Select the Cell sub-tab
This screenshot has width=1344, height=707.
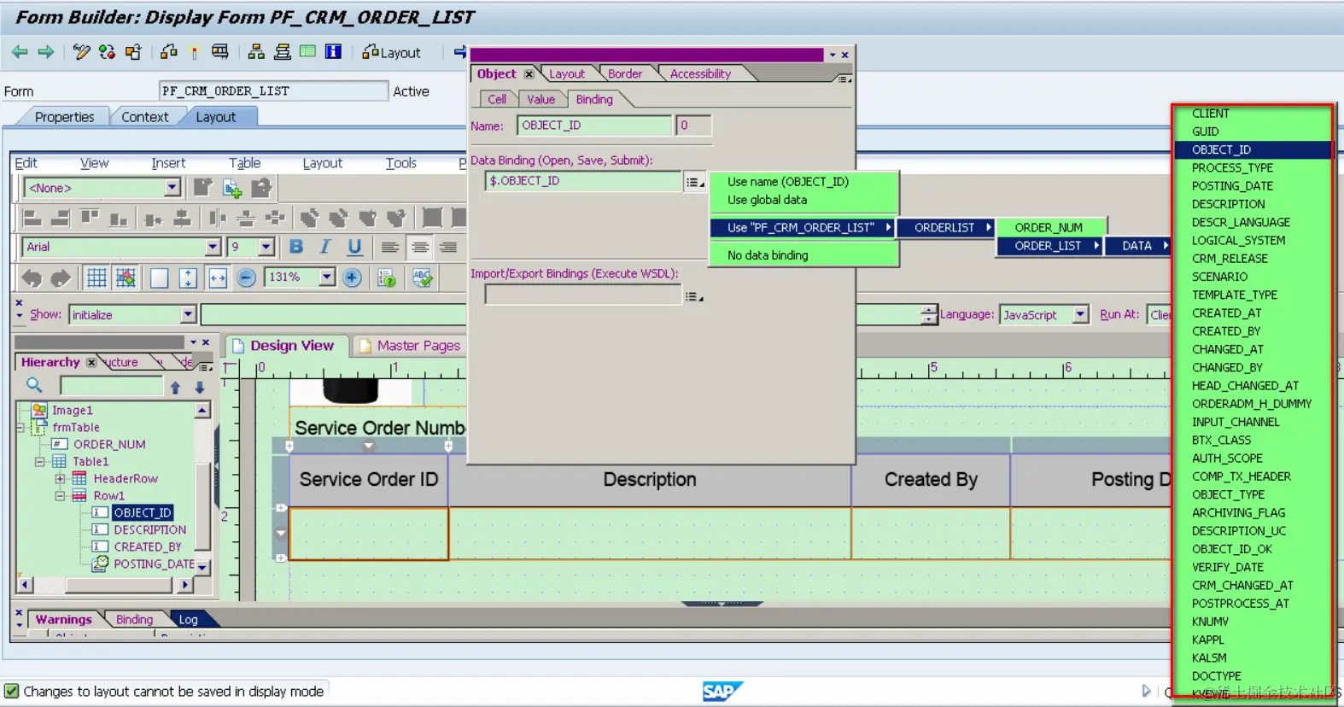(497, 100)
